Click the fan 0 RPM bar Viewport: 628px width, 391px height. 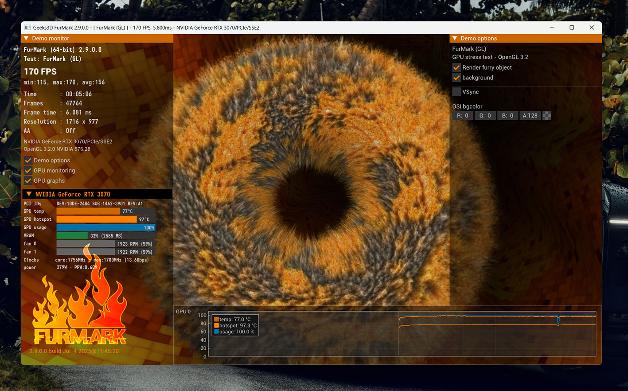[x=106, y=244]
